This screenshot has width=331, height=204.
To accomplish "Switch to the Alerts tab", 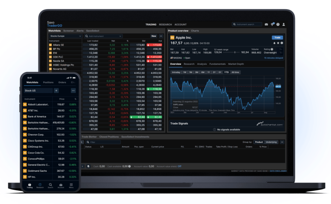I will [x=80, y=31].
